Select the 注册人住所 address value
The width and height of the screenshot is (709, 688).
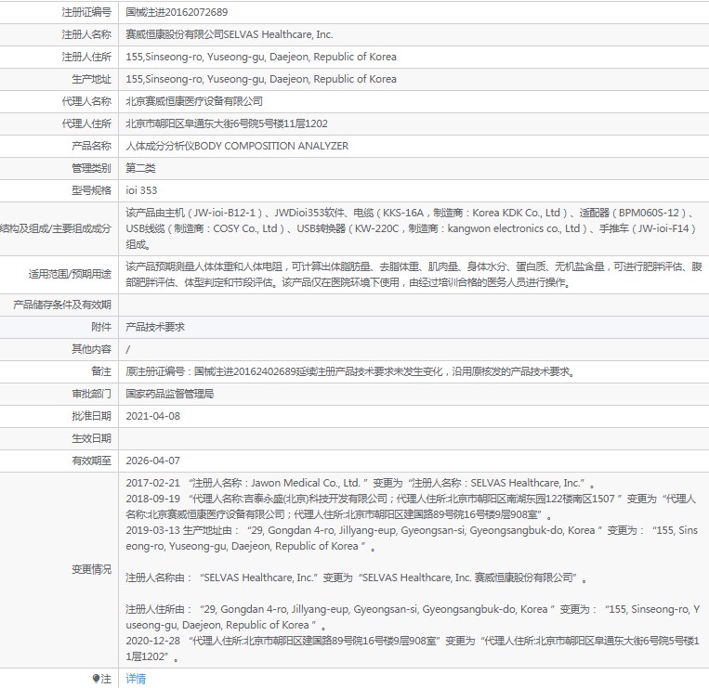pyautogui.click(x=261, y=57)
